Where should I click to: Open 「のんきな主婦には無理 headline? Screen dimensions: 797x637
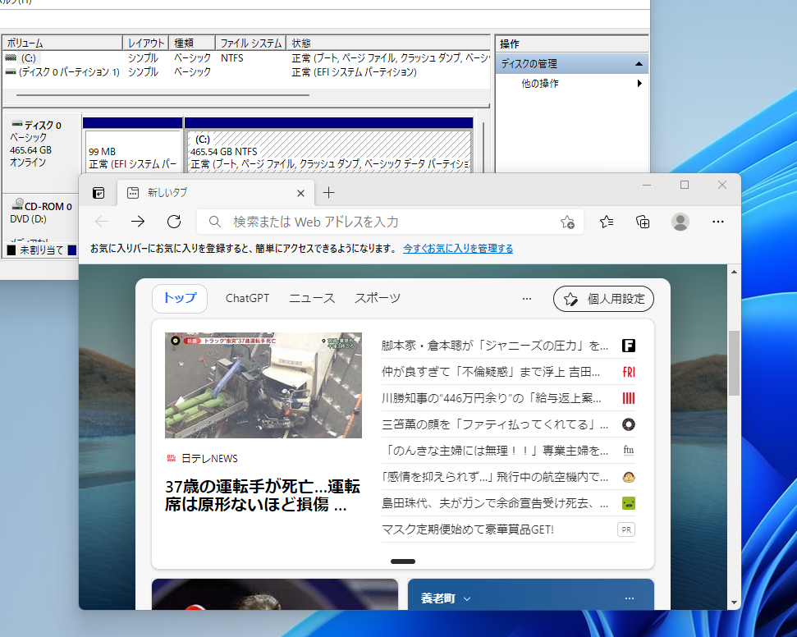(496, 451)
